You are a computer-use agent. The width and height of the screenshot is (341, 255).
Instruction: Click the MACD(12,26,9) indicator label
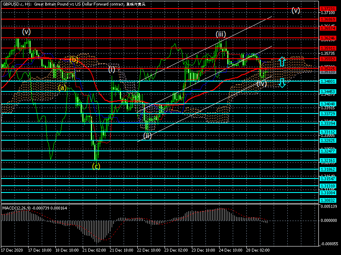[x=16, y=208]
